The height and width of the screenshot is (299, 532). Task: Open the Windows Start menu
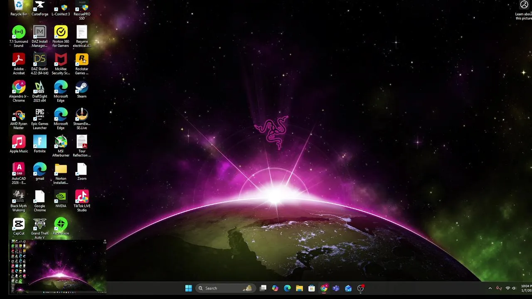coord(188,288)
